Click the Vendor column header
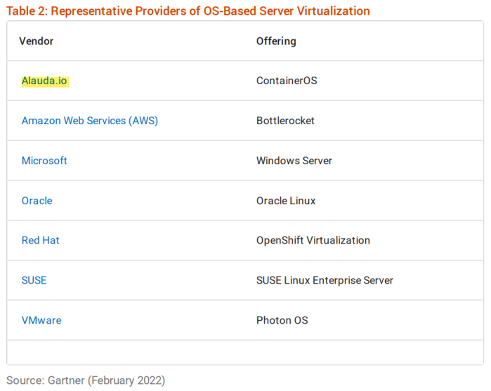The image size is (491, 391). click(x=36, y=41)
